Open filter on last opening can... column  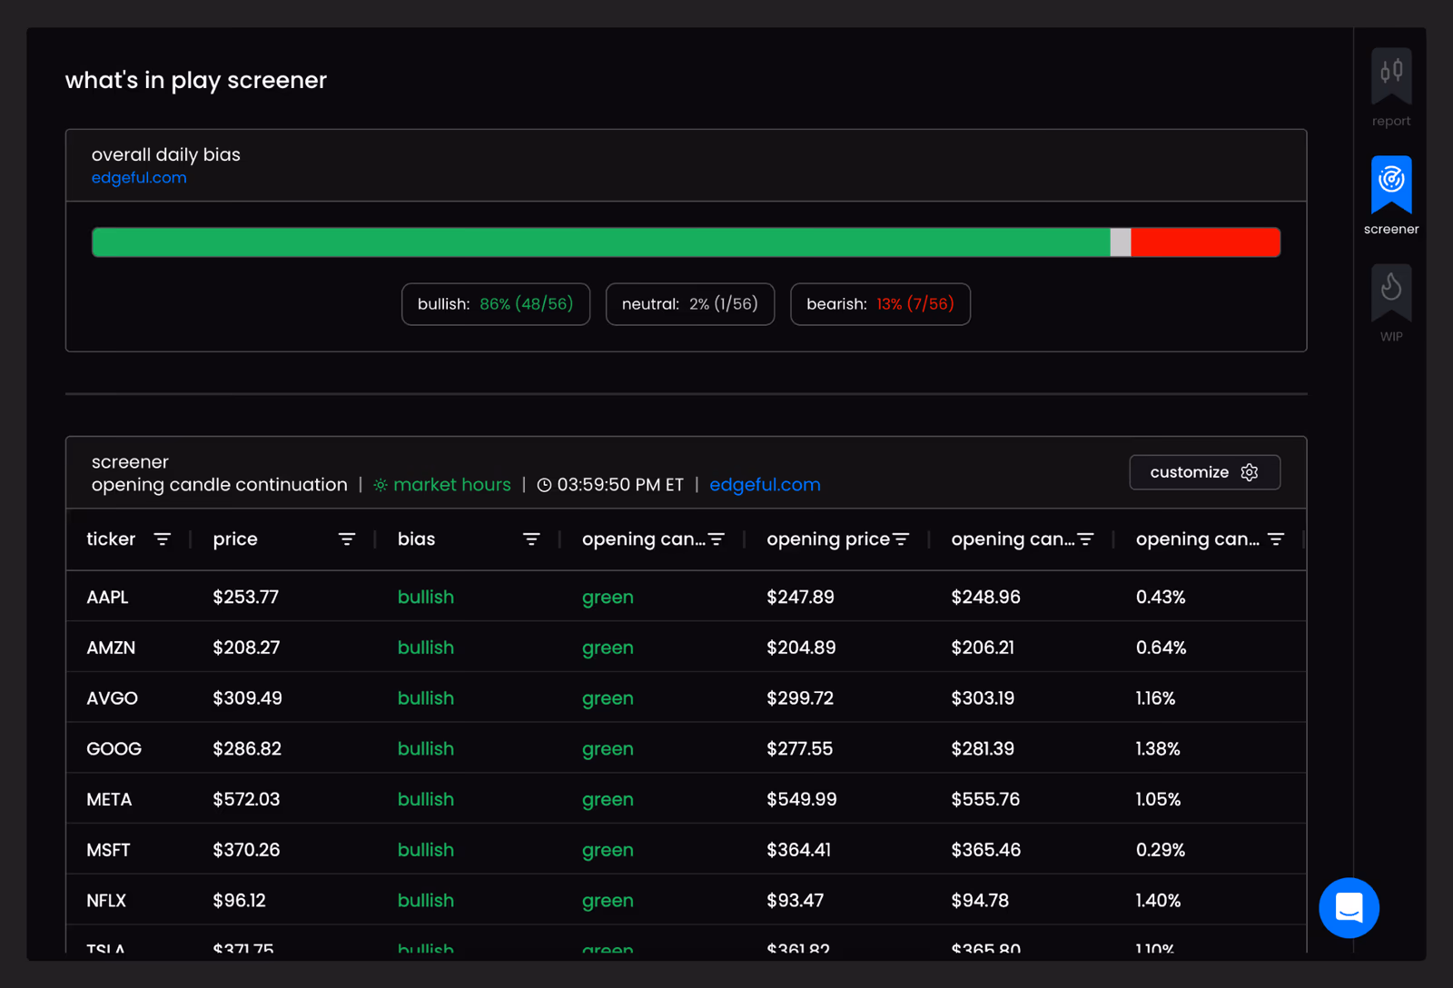1276,539
